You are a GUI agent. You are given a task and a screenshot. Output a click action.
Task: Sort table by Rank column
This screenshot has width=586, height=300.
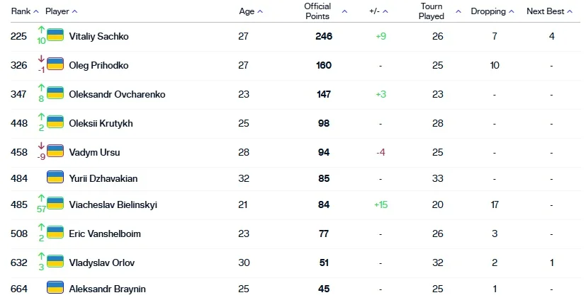pos(25,11)
